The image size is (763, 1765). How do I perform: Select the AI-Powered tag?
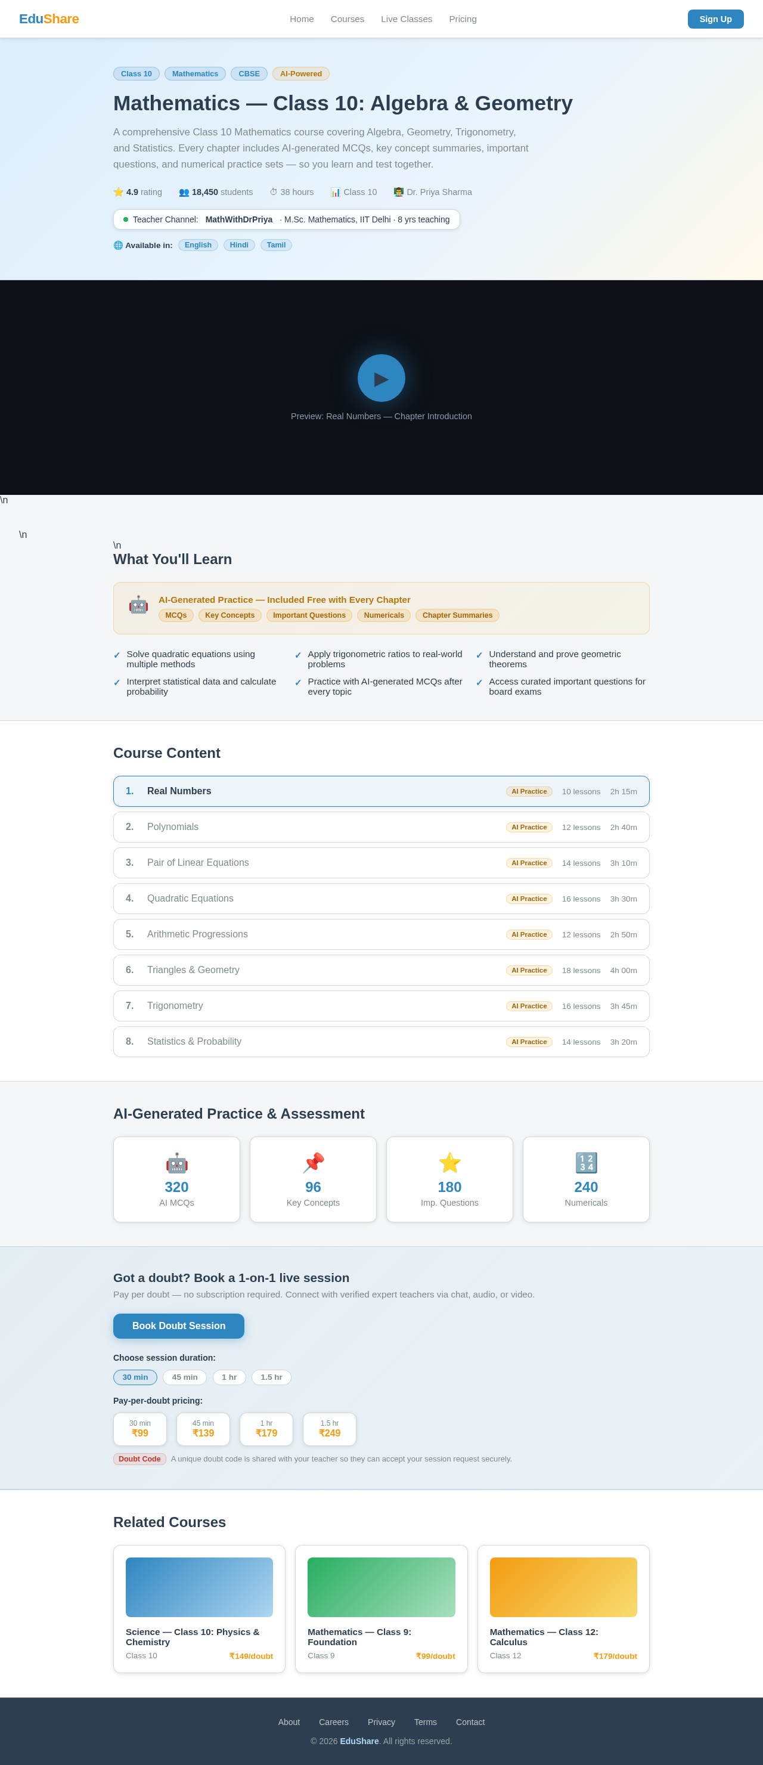tap(300, 74)
